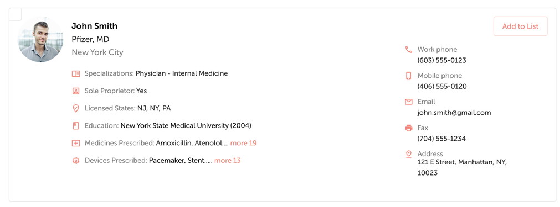Click the Sole Proprietor person icon
Screen dimensions: 560x207
coord(76,91)
